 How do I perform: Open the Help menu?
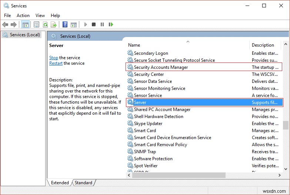(55, 16)
